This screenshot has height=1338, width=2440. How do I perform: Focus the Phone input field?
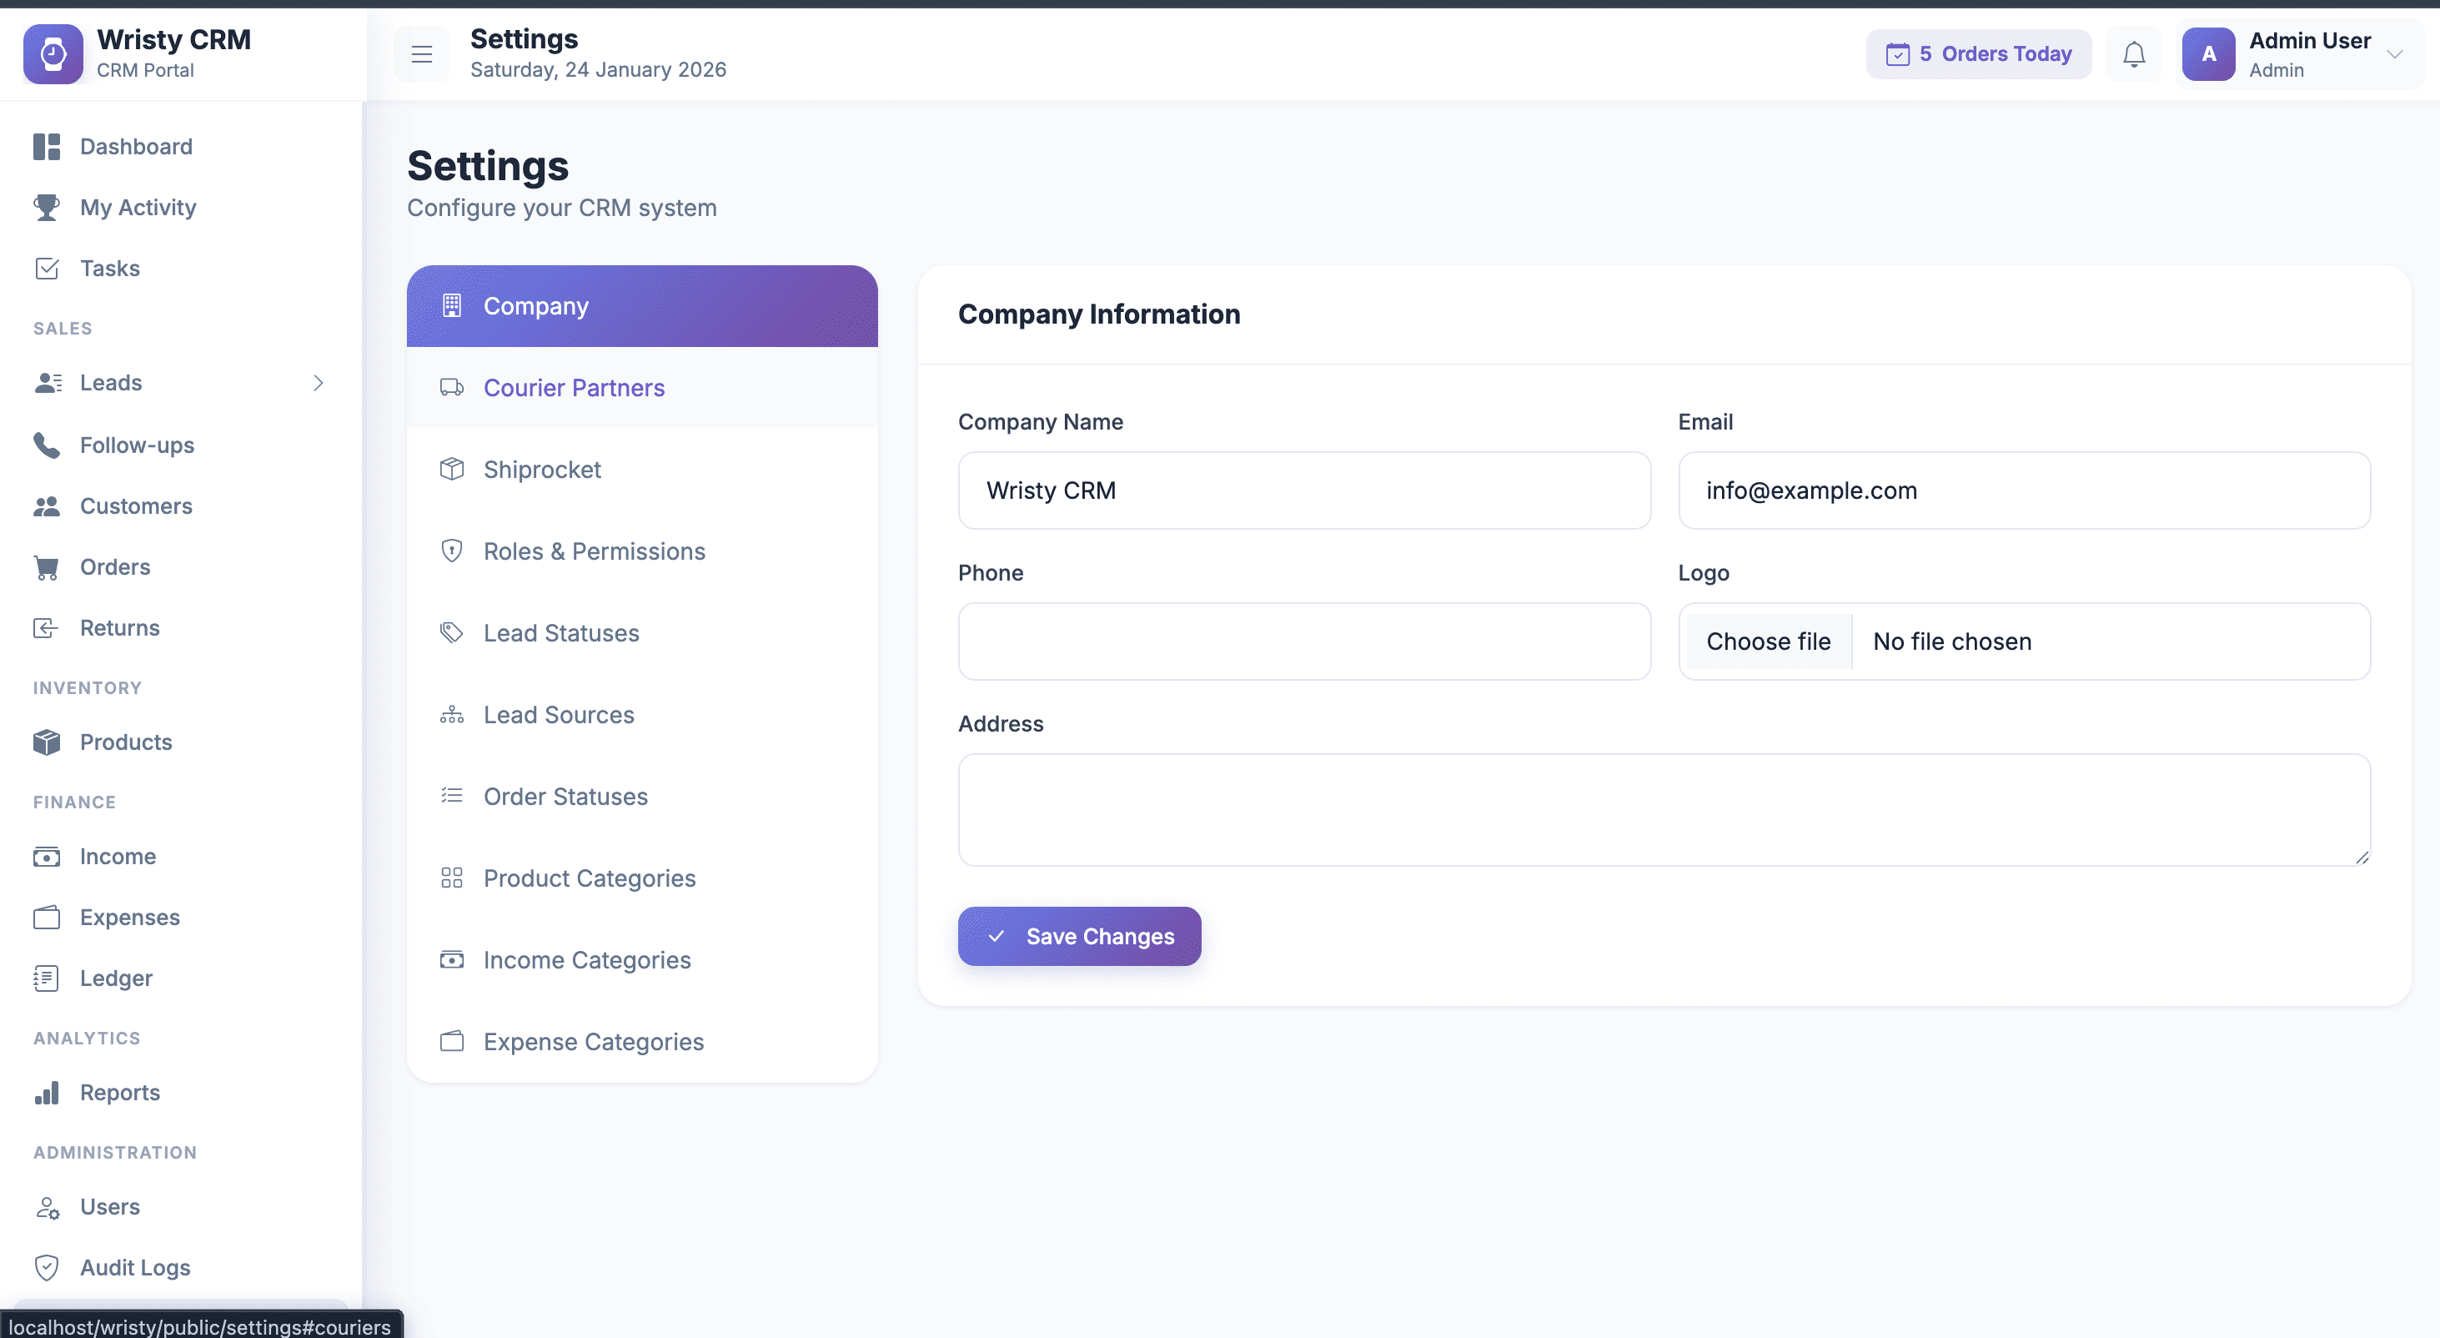pos(1303,641)
